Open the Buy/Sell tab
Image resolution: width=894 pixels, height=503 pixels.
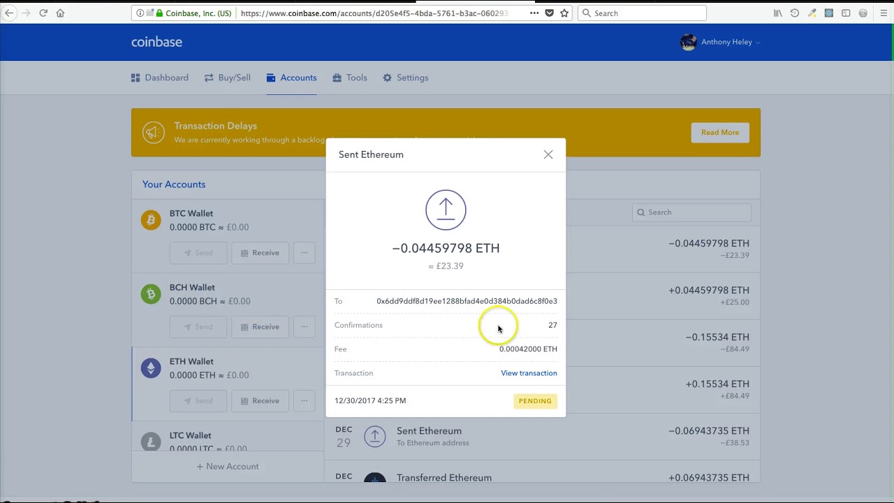(x=228, y=78)
